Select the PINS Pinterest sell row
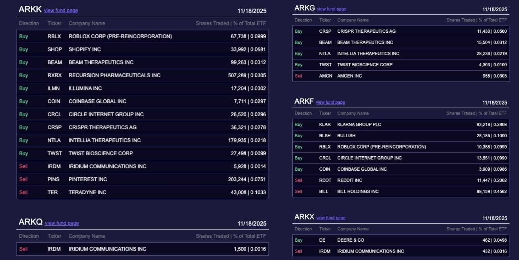This screenshot has width=519, height=260. point(142,179)
